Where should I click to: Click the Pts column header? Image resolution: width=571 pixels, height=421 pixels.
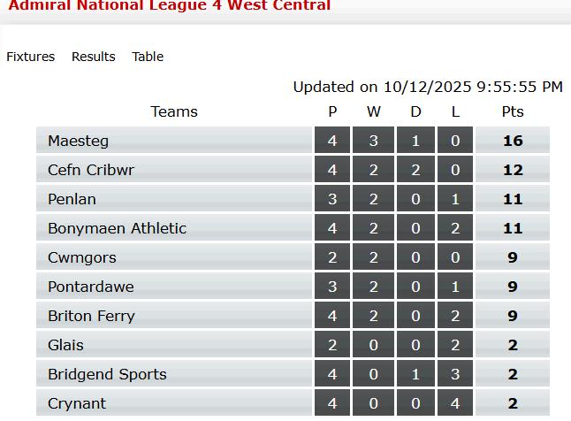click(513, 111)
